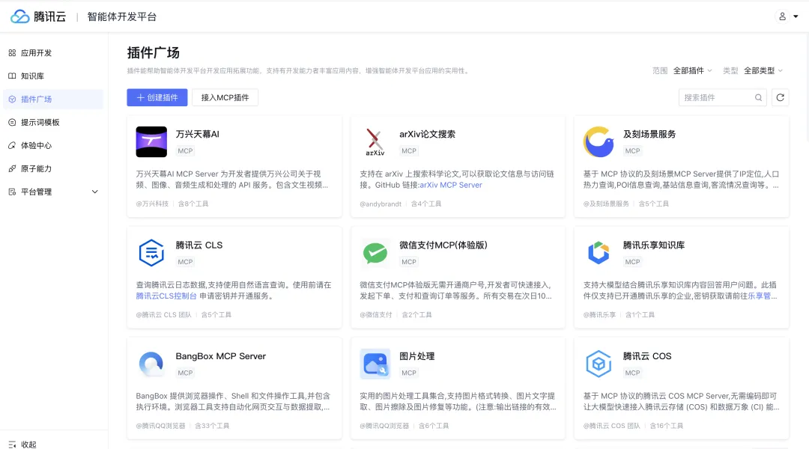Open the user account avatar menu
This screenshot has height=449, width=809.
782,16
